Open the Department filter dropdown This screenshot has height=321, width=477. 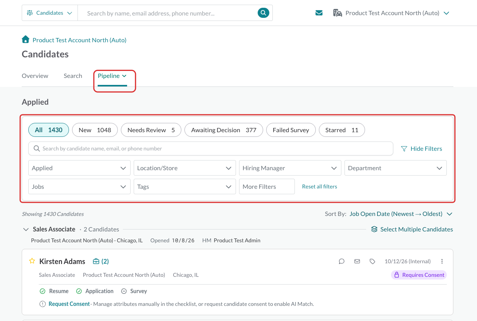coord(396,168)
